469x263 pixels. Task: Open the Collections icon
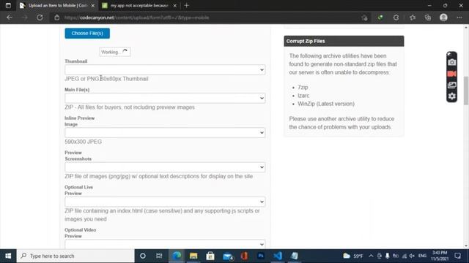[x=428, y=18]
